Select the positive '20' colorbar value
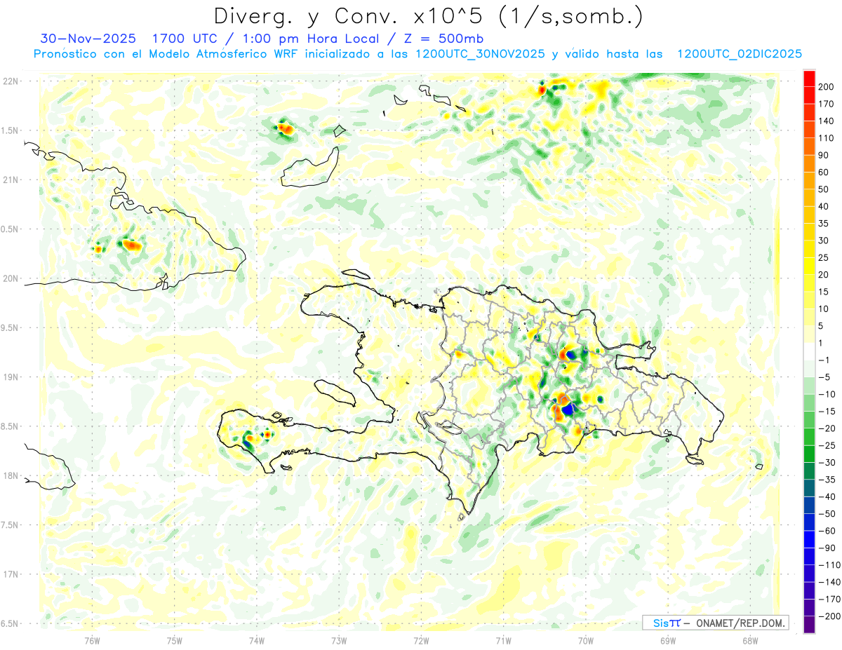This screenshot has height=650, width=842. coord(824,274)
